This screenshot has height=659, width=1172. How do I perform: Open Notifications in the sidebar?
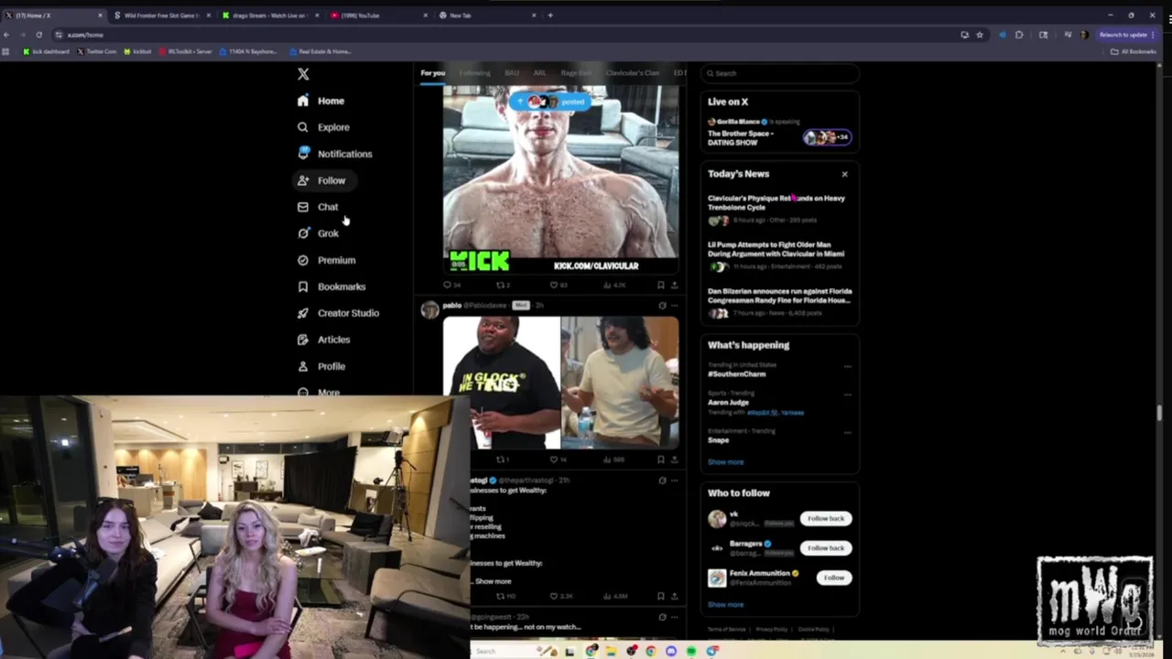click(334, 154)
